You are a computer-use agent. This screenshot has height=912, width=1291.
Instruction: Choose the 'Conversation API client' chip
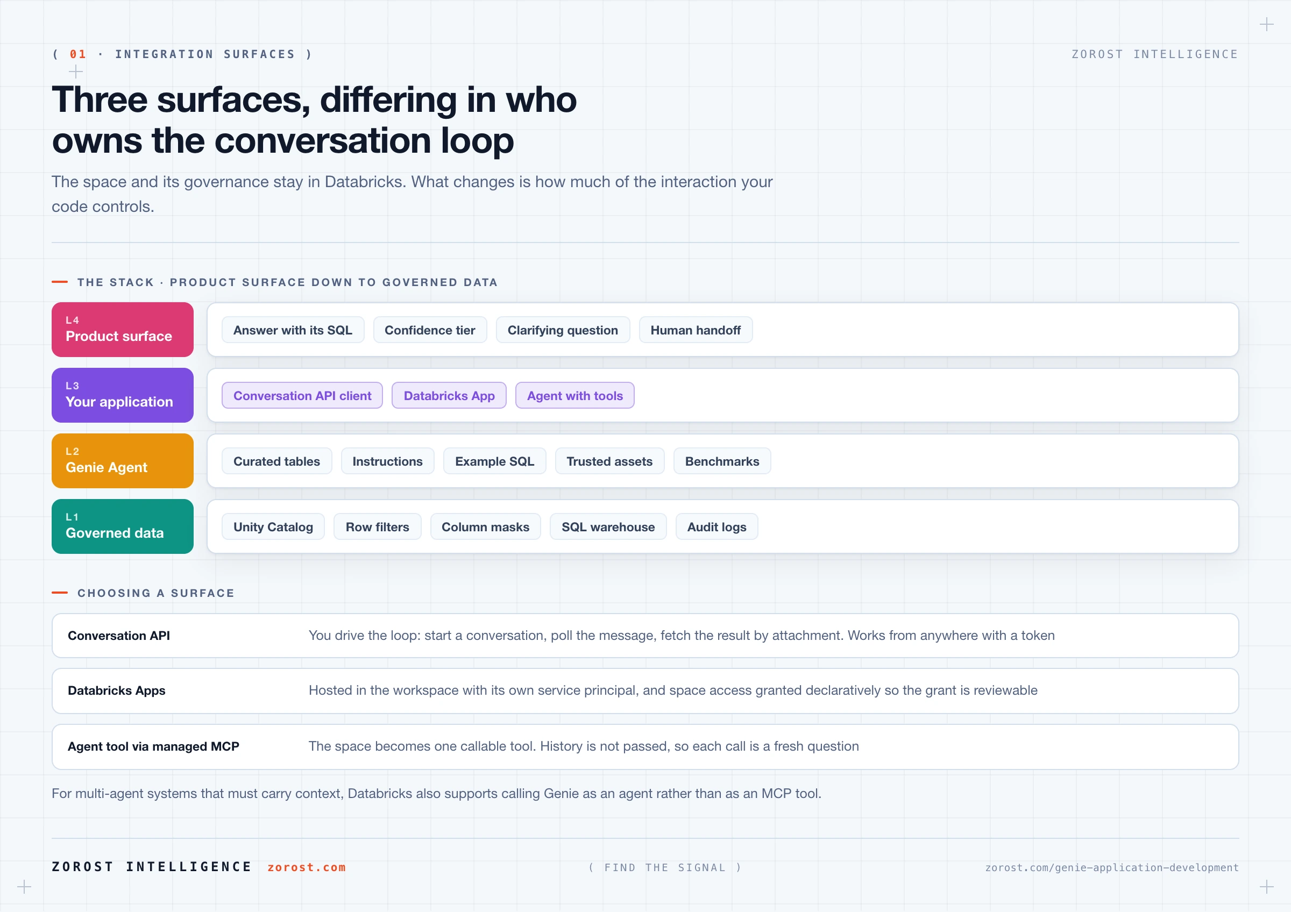(x=302, y=396)
